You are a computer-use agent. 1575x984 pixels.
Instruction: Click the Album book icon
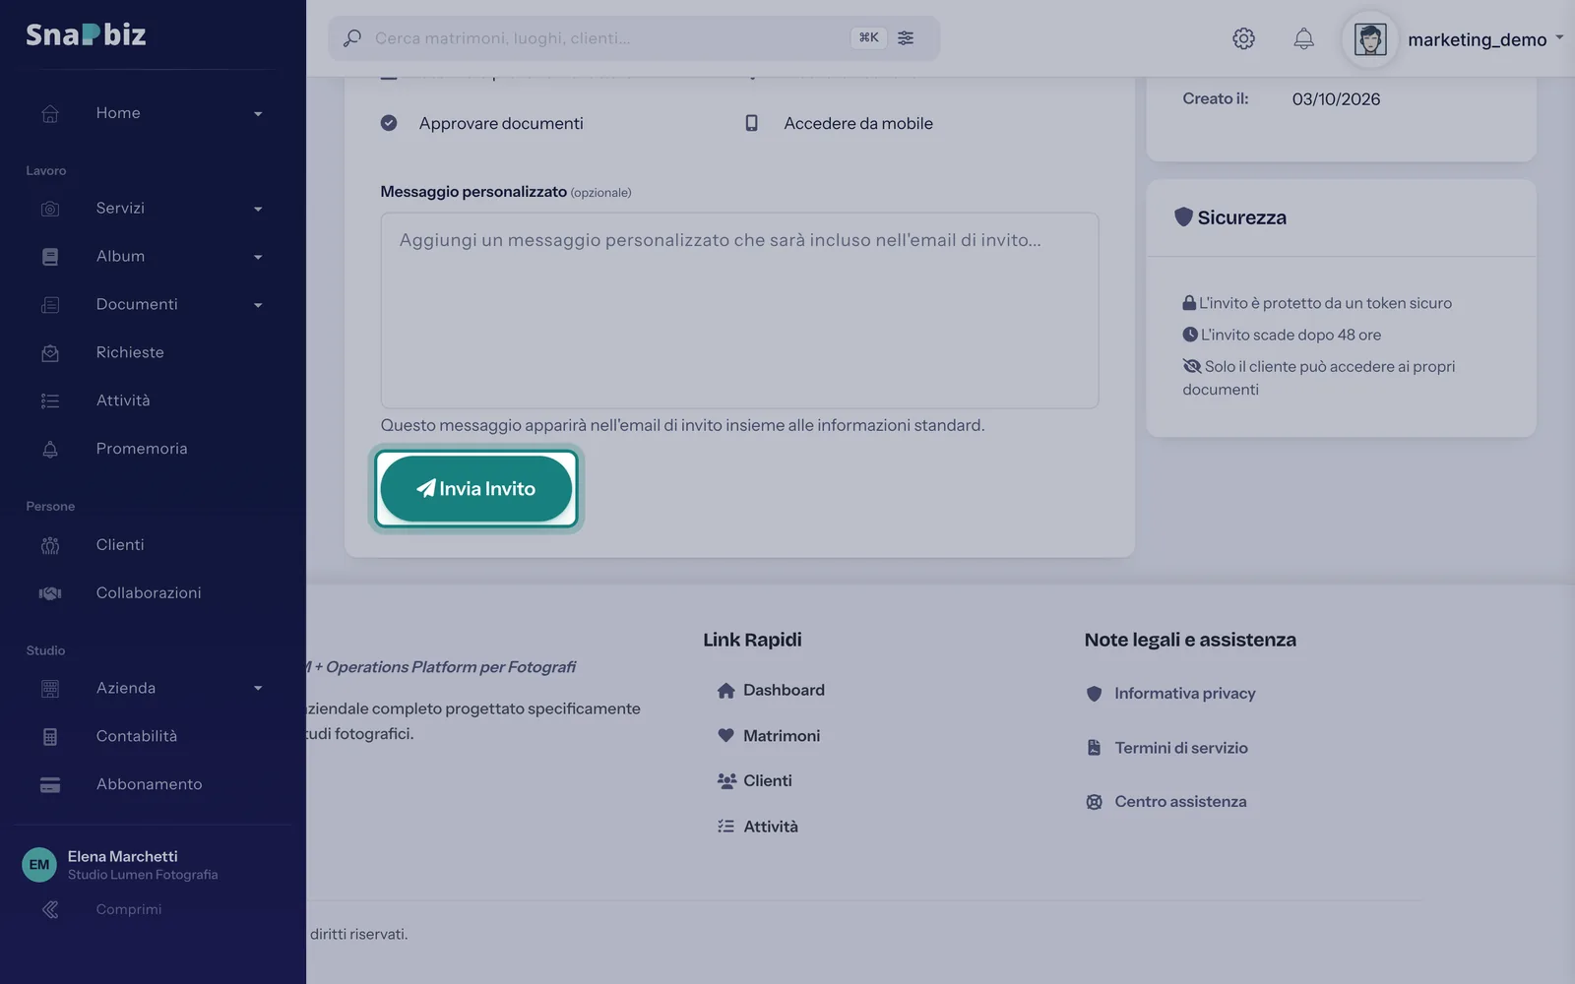click(50, 257)
